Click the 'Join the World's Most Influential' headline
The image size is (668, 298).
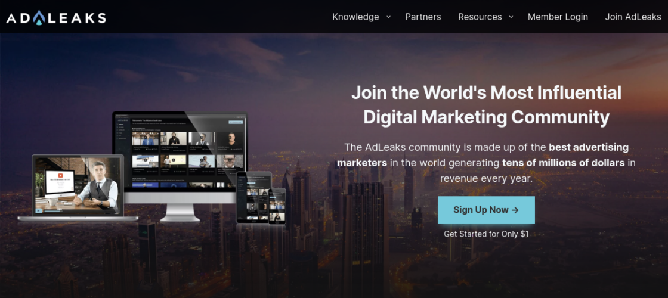pyautogui.click(x=486, y=92)
